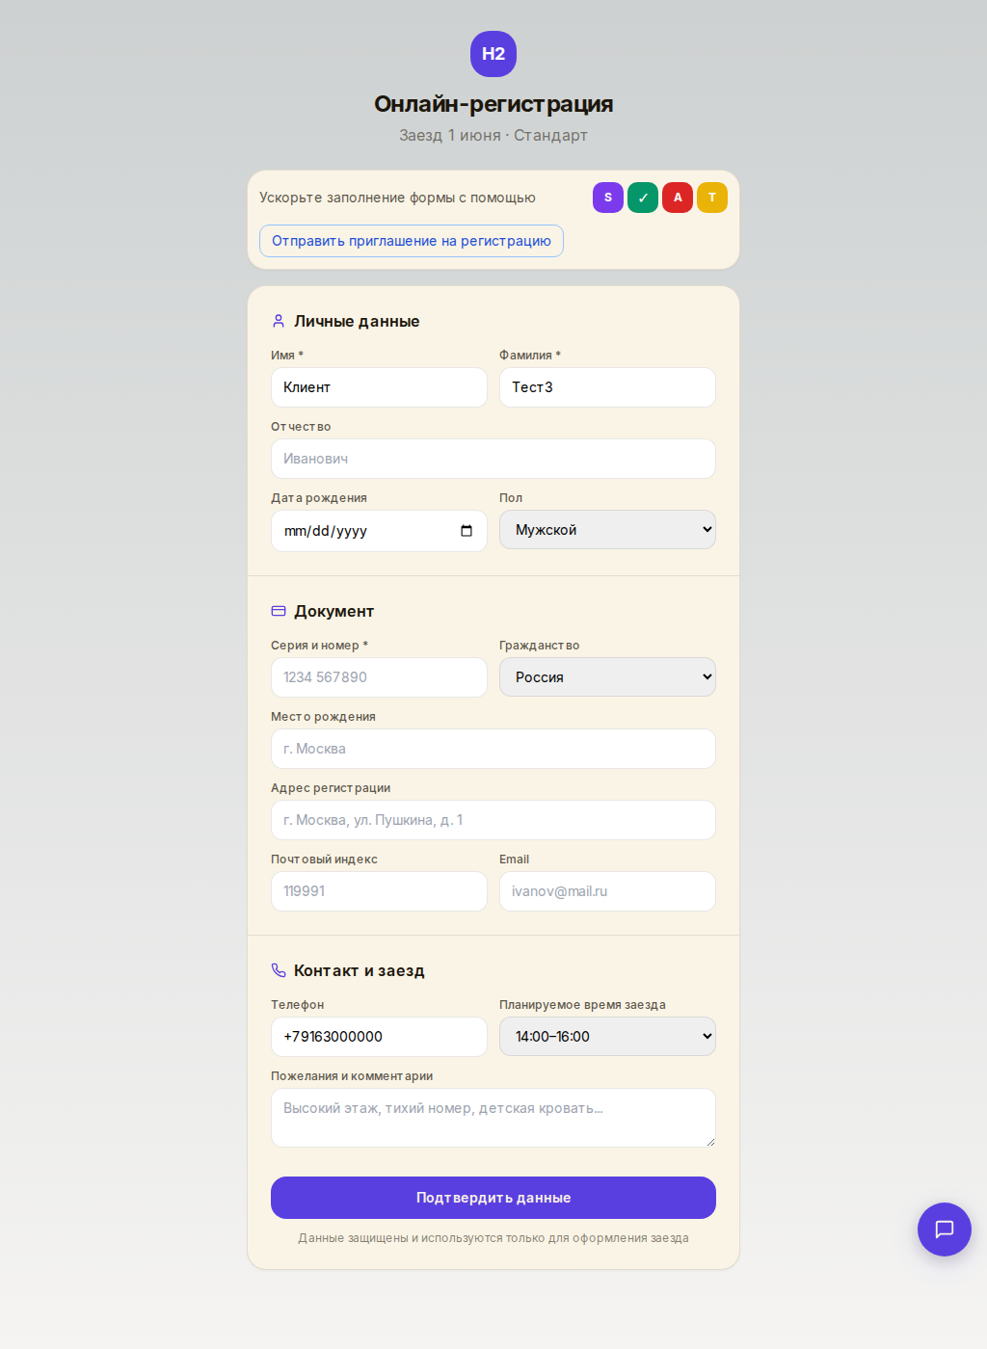
Task: Click the red A autofill icon
Action: point(678,198)
